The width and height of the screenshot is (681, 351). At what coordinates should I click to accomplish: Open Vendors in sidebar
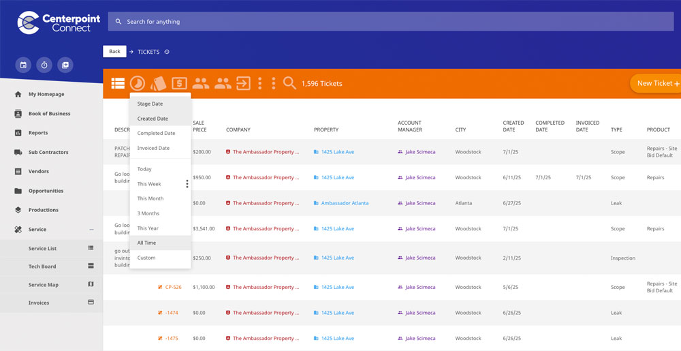pyautogui.click(x=39, y=171)
